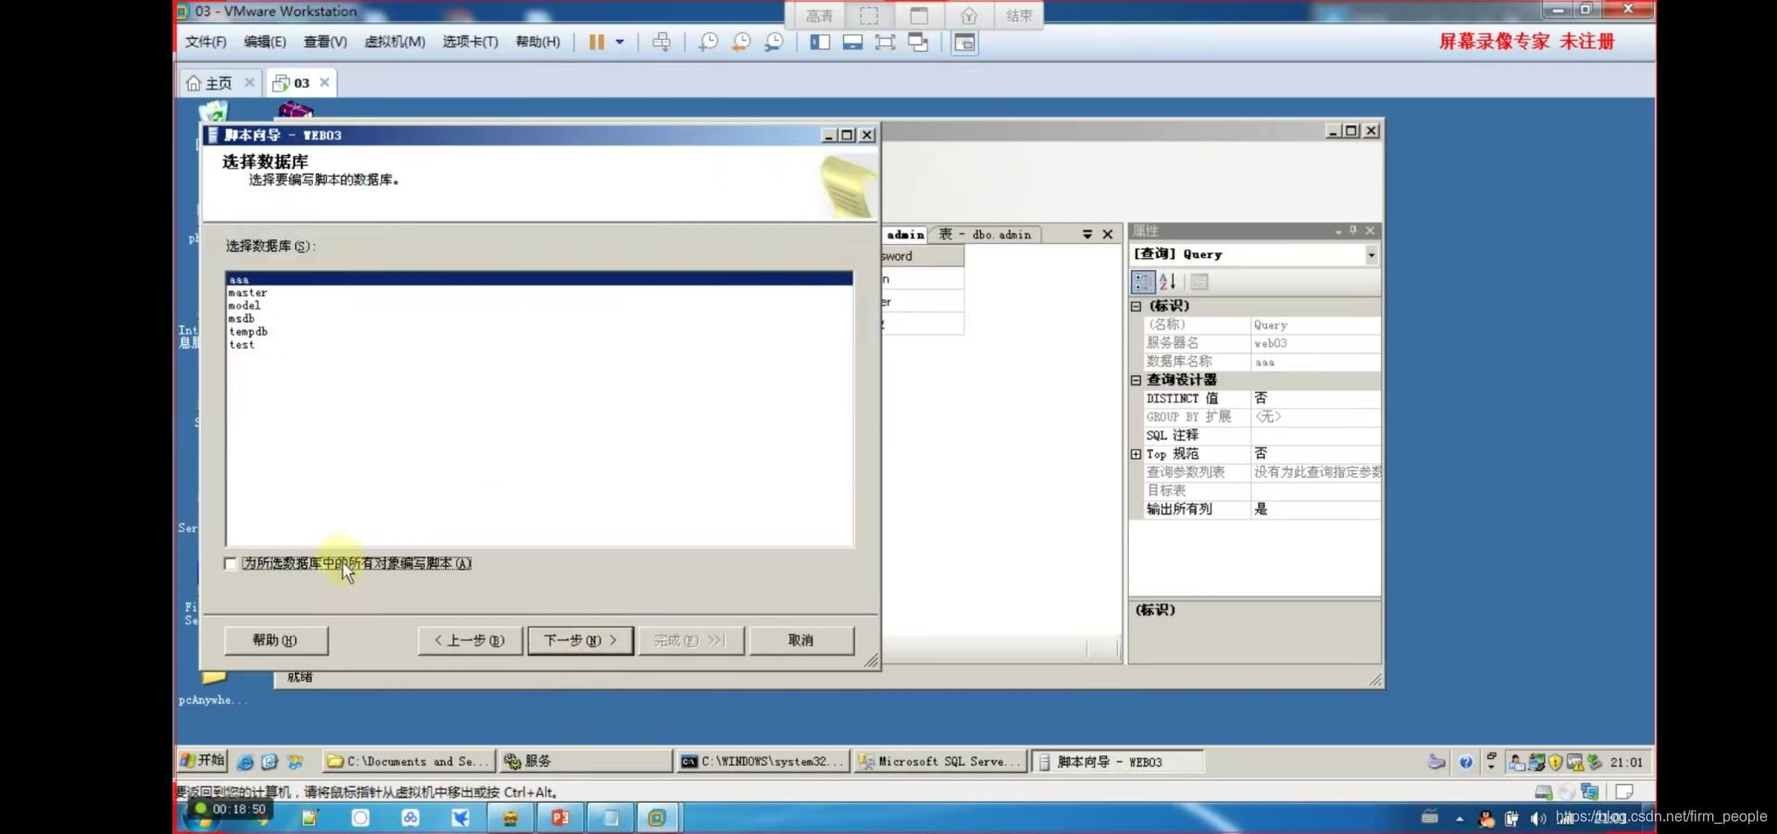The image size is (1777, 834).
Task: Revert to the previous snapshot icon
Action: point(741,43)
